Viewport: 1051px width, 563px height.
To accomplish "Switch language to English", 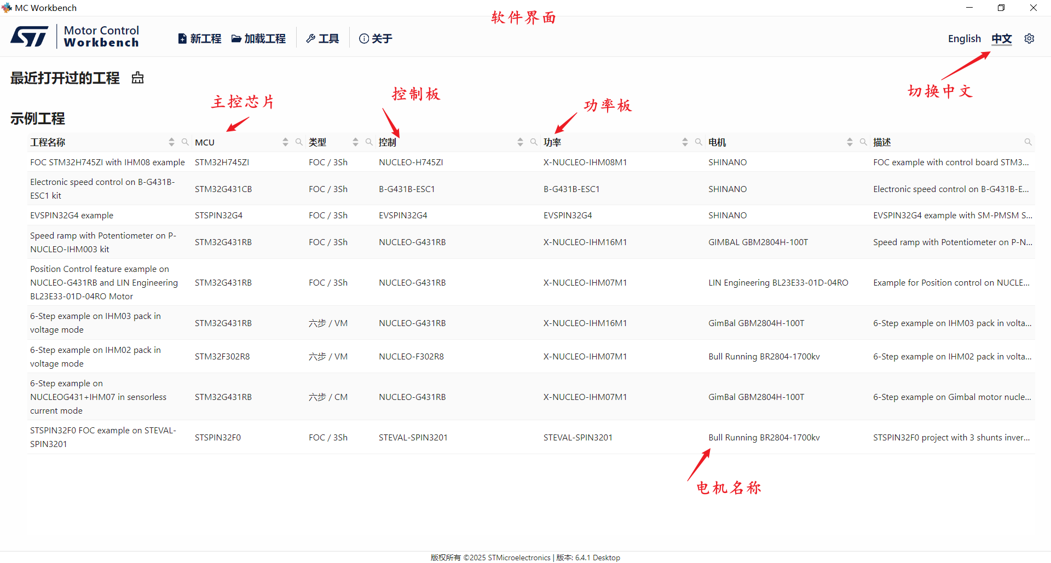I will click(965, 39).
